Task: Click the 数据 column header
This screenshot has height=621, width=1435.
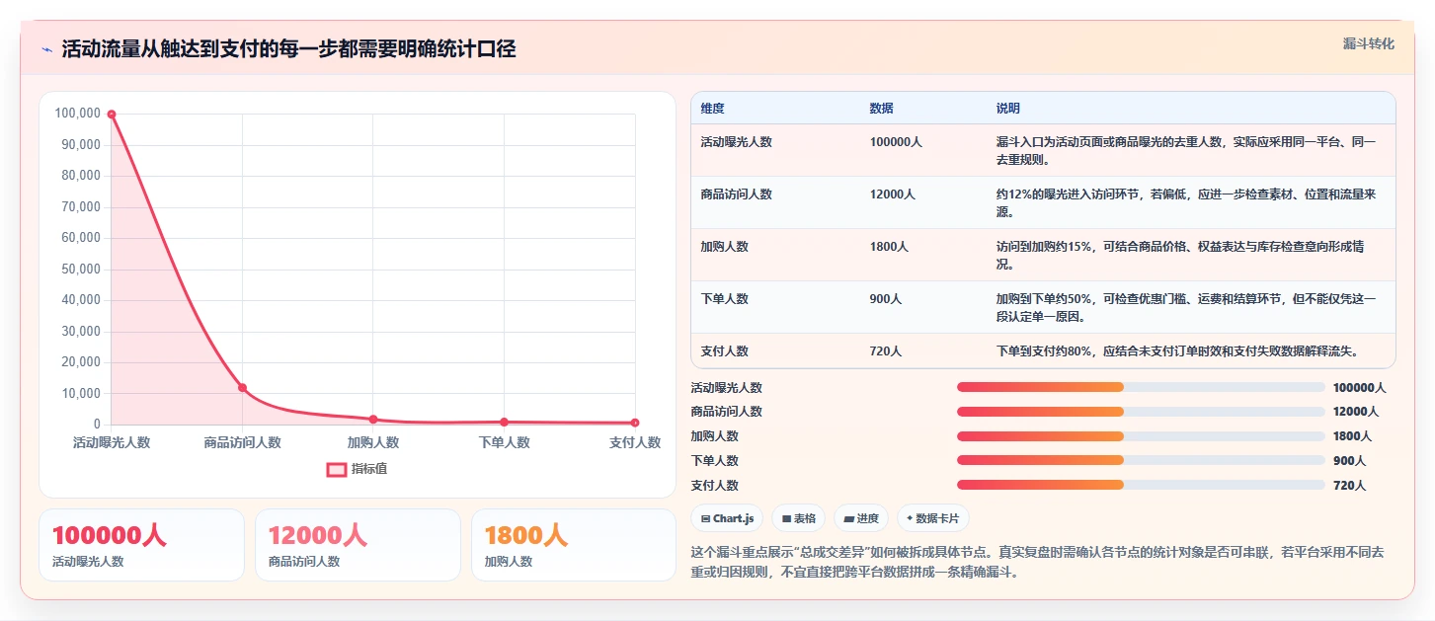Action: (x=881, y=109)
